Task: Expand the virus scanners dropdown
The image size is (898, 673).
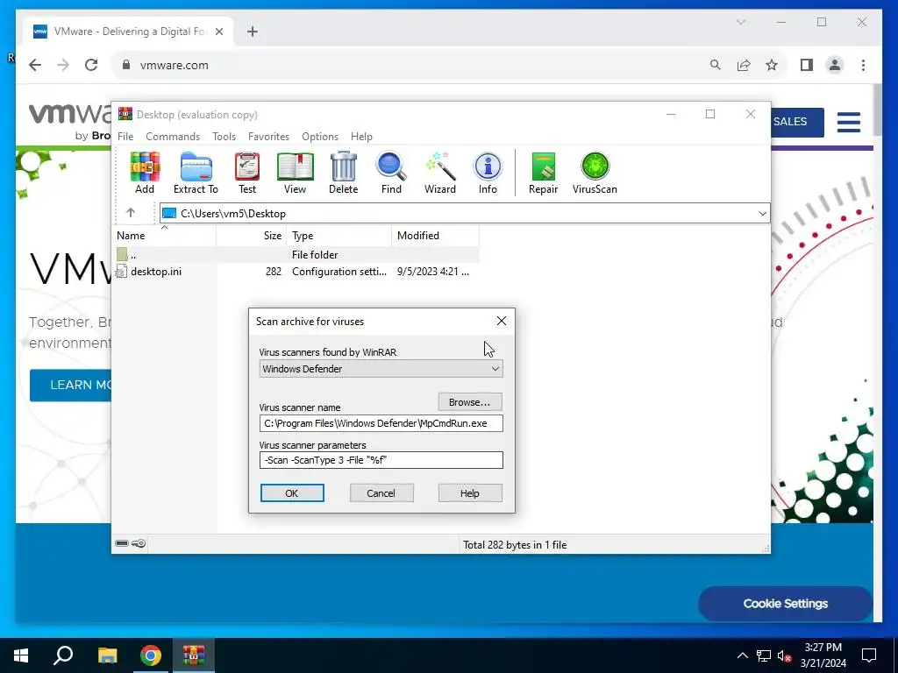Action: click(x=495, y=369)
